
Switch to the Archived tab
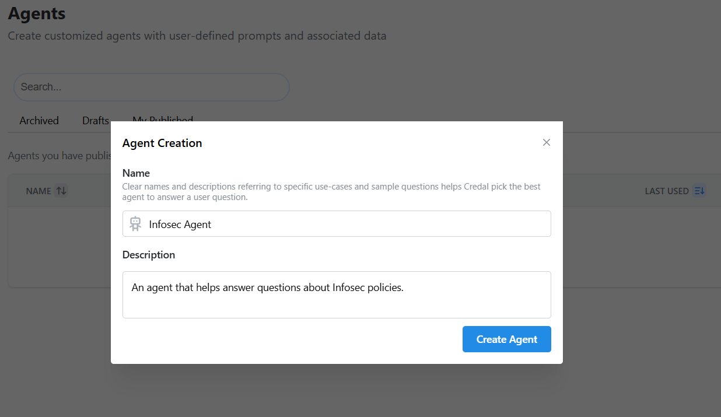39,121
